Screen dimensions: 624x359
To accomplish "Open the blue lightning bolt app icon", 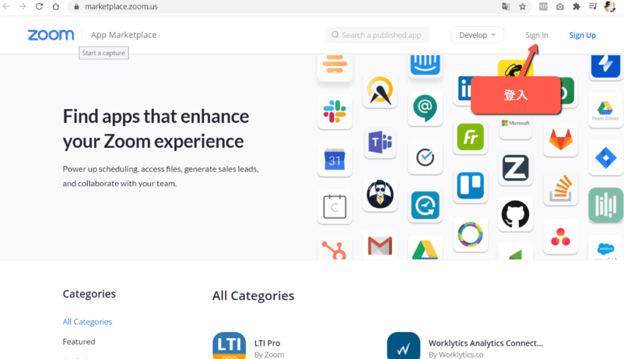I will (606, 66).
